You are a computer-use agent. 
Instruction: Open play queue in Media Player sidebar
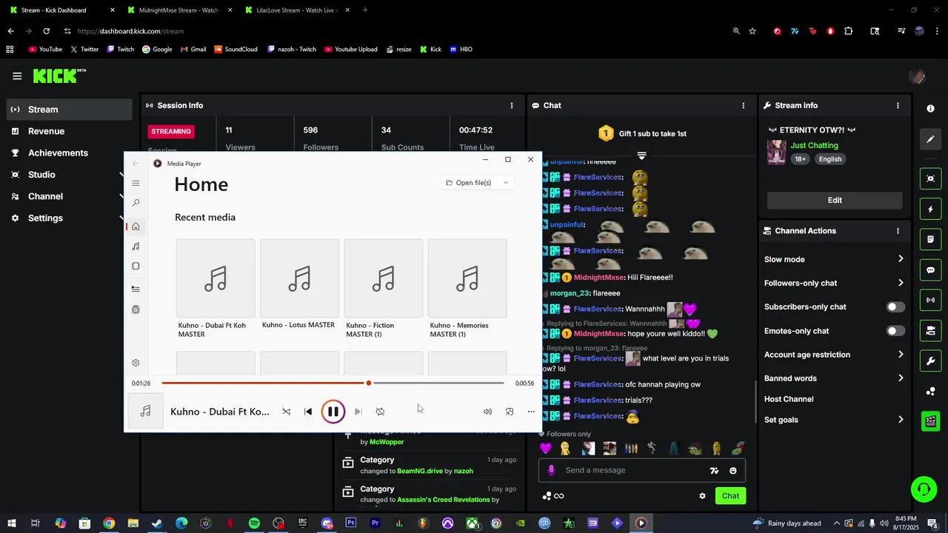pyautogui.click(x=136, y=289)
